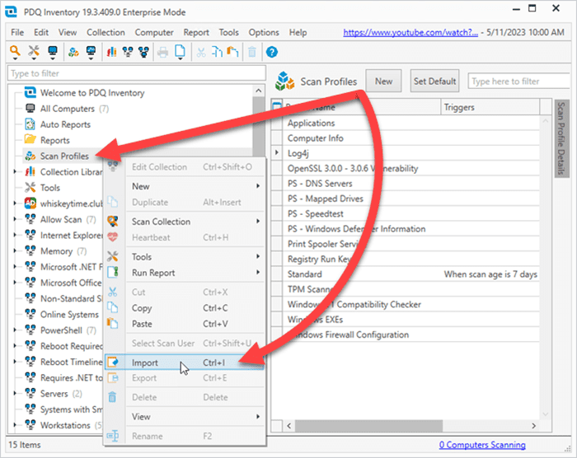Click the Set Default button
The height and width of the screenshot is (458, 577).
point(434,81)
